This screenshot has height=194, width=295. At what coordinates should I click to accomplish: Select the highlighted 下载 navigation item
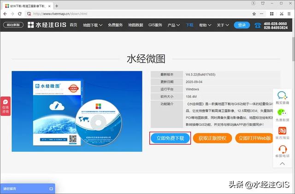click(189, 25)
